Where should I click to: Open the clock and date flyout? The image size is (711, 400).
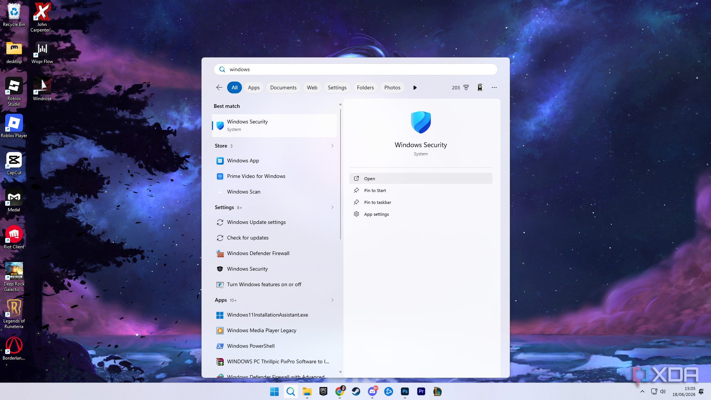point(684,391)
